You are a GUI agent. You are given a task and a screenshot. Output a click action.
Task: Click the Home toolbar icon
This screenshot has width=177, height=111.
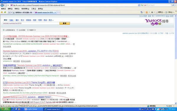(142, 12)
